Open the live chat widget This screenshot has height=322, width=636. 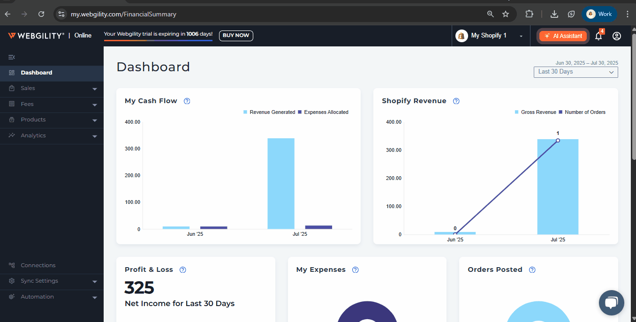(611, 302)
